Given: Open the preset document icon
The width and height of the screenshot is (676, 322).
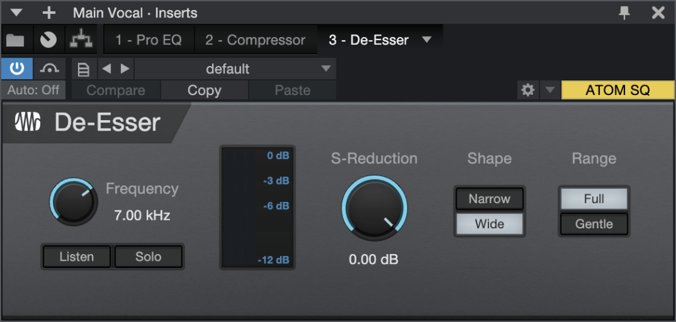Looking at the screenshot, I should (83, 69).
